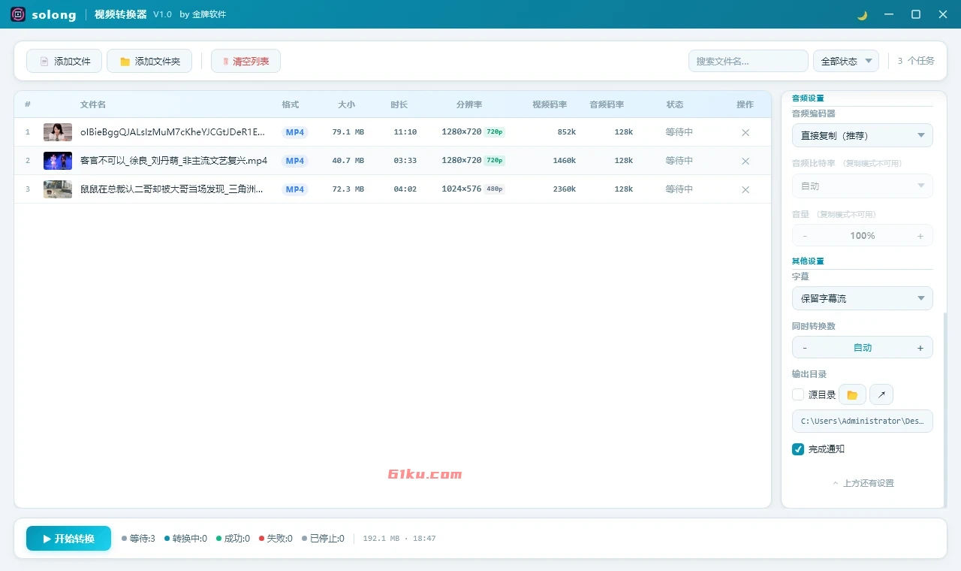Increase 同时转换数 with plus

click(920, 348)
